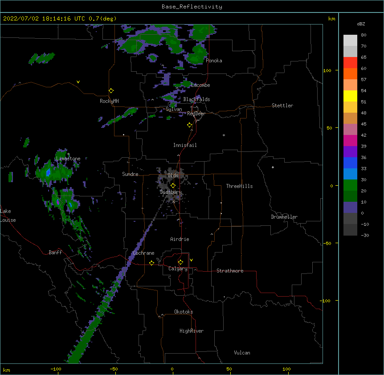384x375 pixels.
Task: Select the yellow diamond marker above Calgary label
Action: (x=180, y=262)
